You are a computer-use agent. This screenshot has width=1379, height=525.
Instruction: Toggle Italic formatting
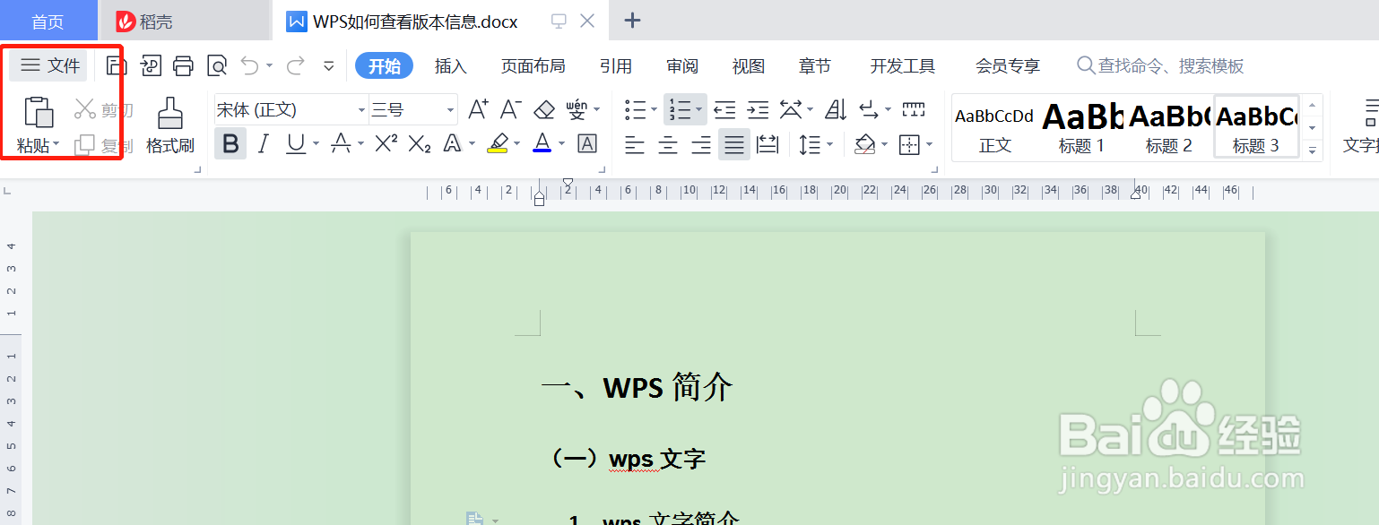(x=263, y=143)
